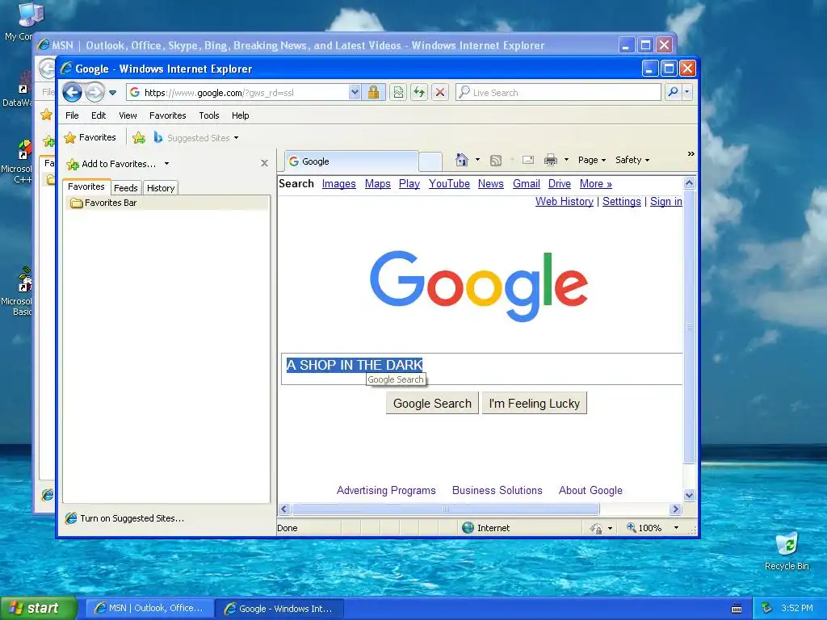Click the Favorites star button
The image size is (827, 620).
click(90, 137)
